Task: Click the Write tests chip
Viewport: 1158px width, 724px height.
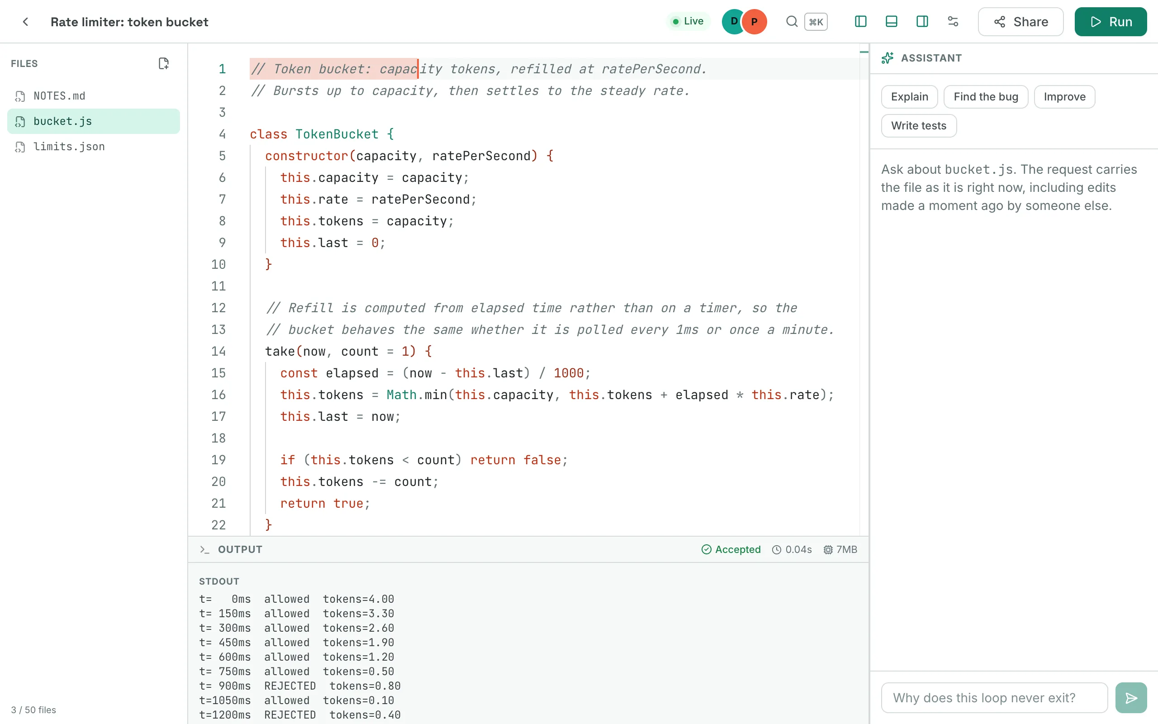Action: tap(919, 126)
